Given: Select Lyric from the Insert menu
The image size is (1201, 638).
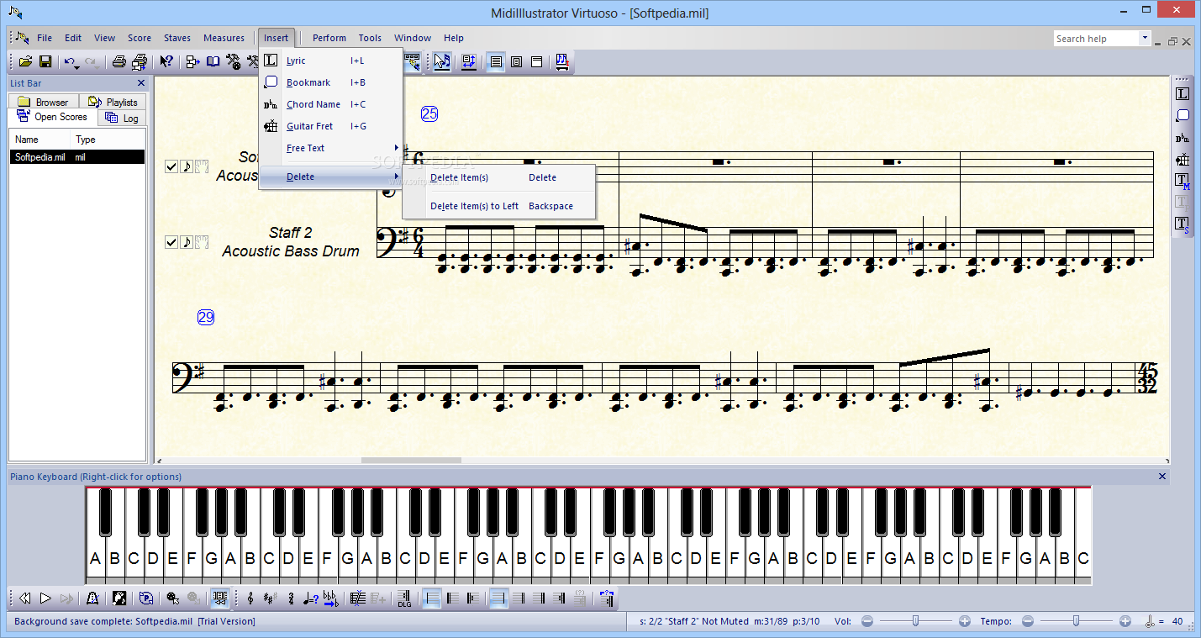Looking at the screenshot, I should coord(331,61).
